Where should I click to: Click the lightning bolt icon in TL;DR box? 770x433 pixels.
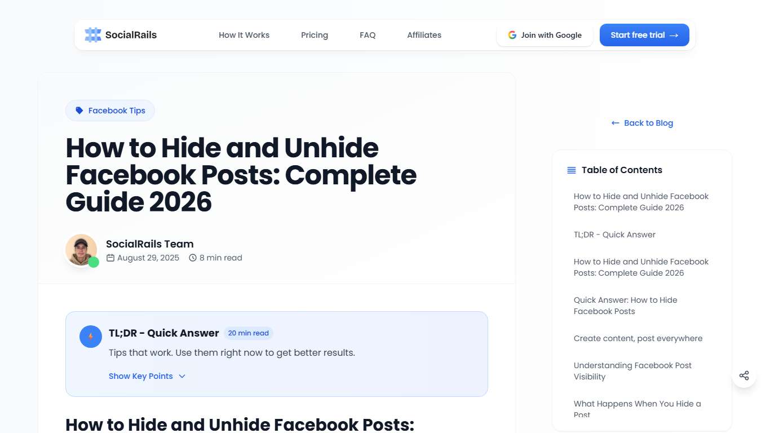pyautogui.click(x=90, y=336)
